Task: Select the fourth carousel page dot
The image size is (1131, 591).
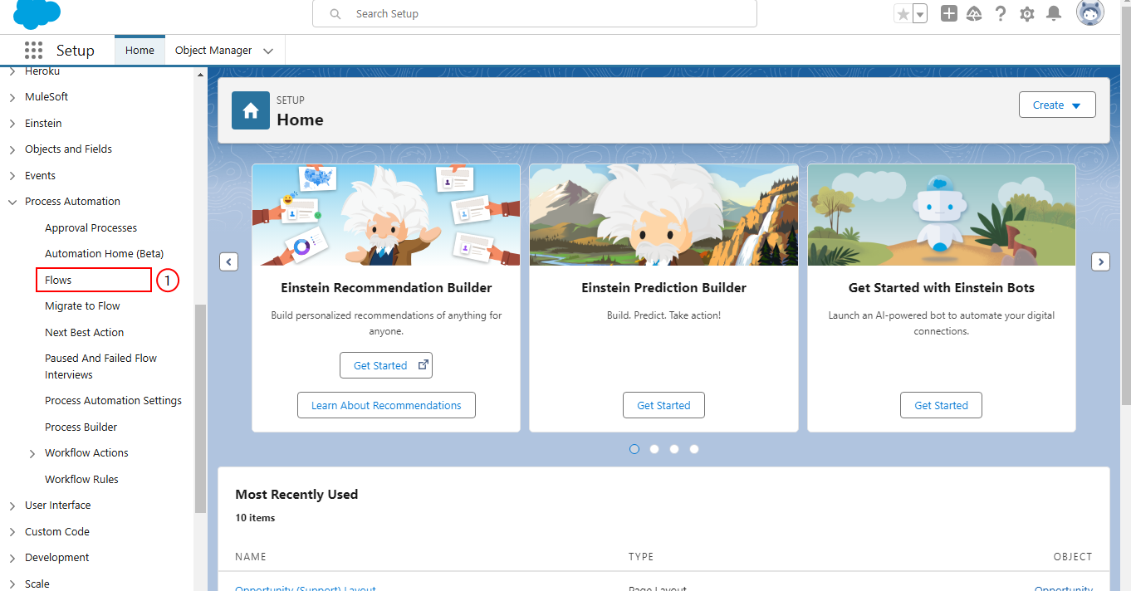Action: 694,449
